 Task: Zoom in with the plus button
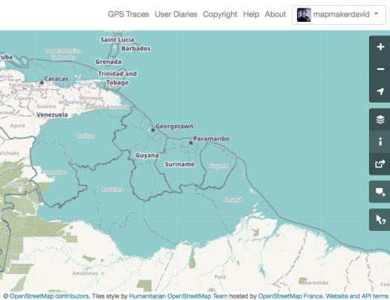[380, 46]
